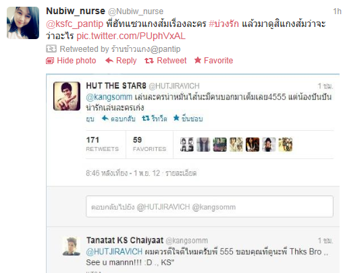
Task: Click the blue รีทวีต retweet icon
Action: 146,118
